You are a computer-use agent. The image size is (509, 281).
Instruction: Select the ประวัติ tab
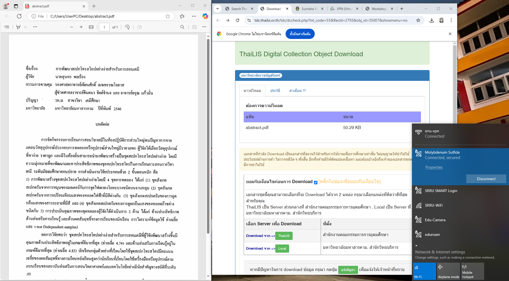click(x=275, y=91)
